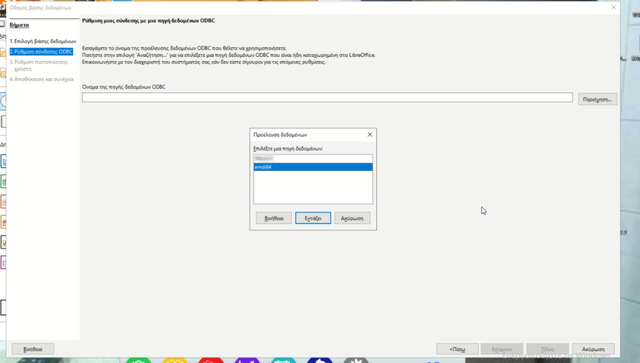Click the red circular taskbar icon
Image resolution: width=640 pixels, height=363 pixels.
[x=210, y=360]
